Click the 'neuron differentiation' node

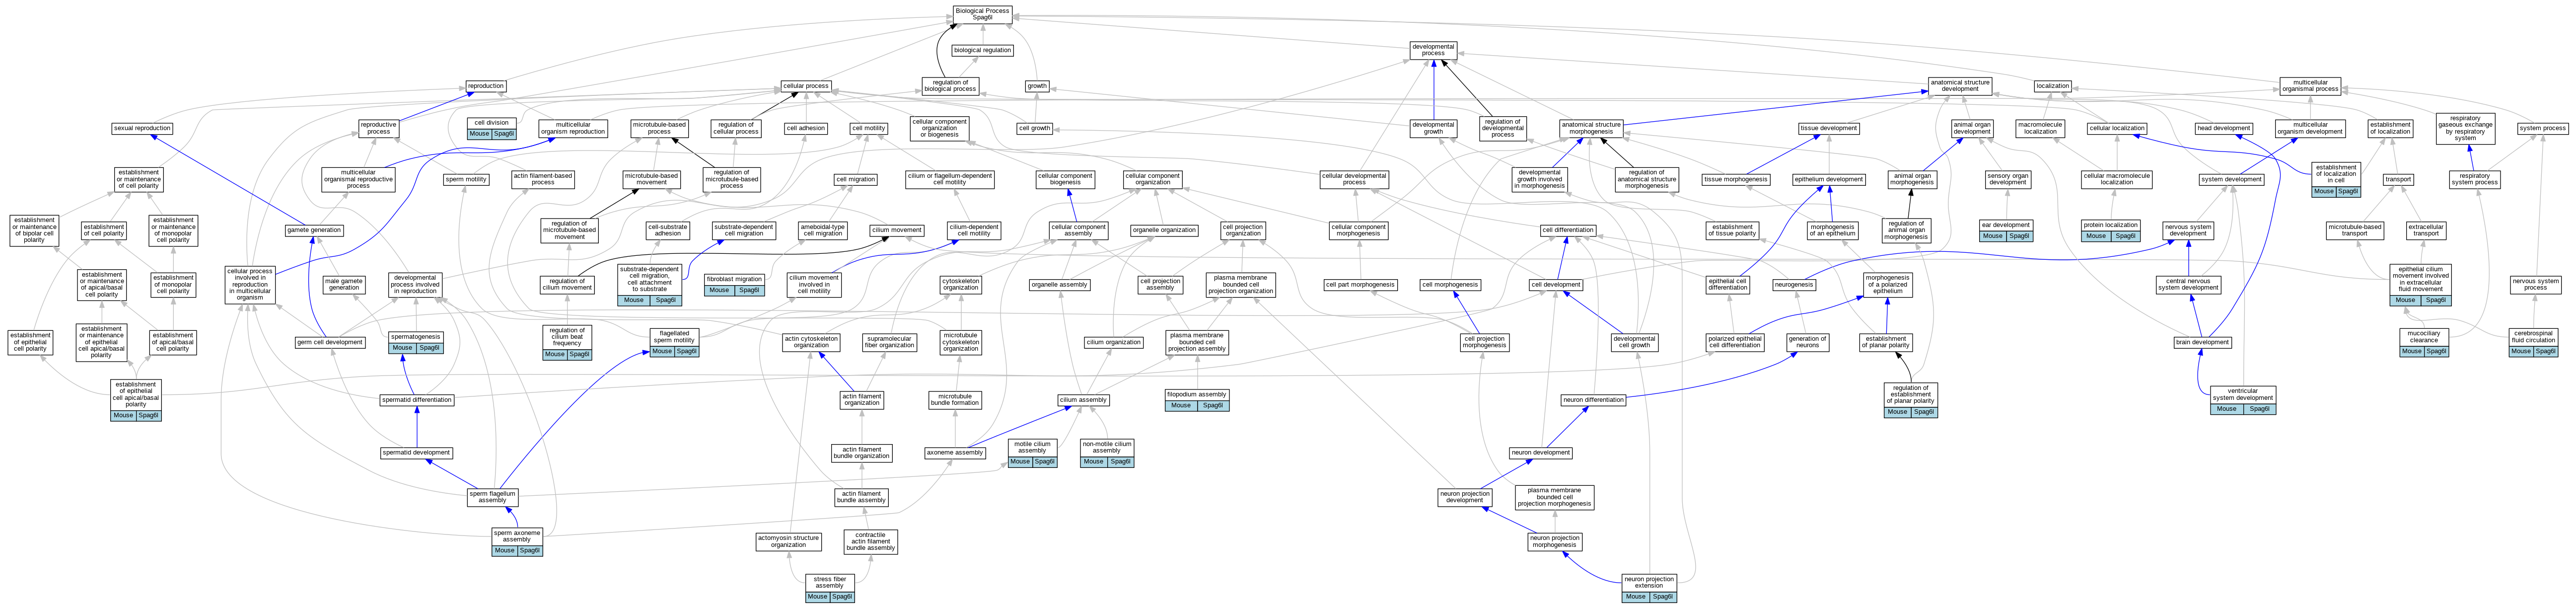click(1594, 400)
